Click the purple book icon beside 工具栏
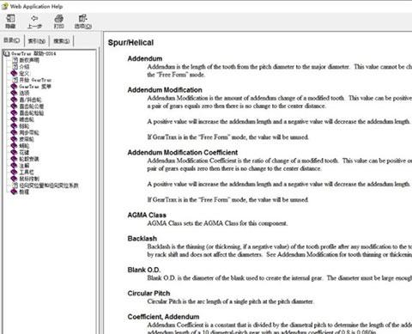Screen dimensions: 412x334 coord(14,172)
